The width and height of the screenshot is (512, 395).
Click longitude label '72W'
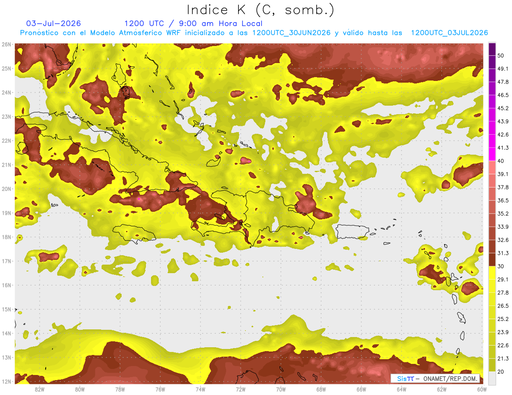(x=240, y=389)
